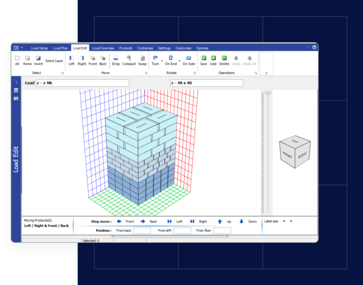Click the help icon in title bar

tap(314, 47)
